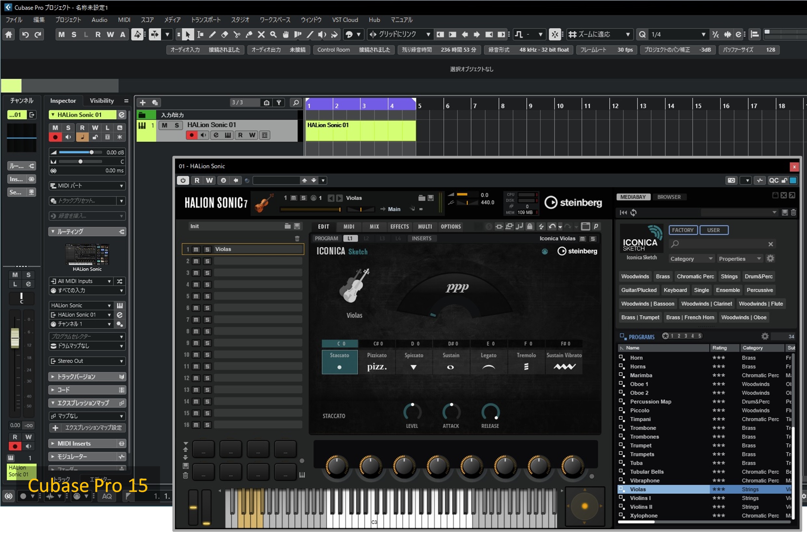Select the Scissors split tool
This screenshot has height=538, width=807.
point(236,35)
